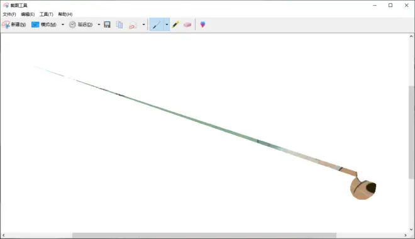Click the vertical scrollbar down arrow
The width and height of the screenshot is (415, 239).
pyautogui.click(x=411, y=230)
